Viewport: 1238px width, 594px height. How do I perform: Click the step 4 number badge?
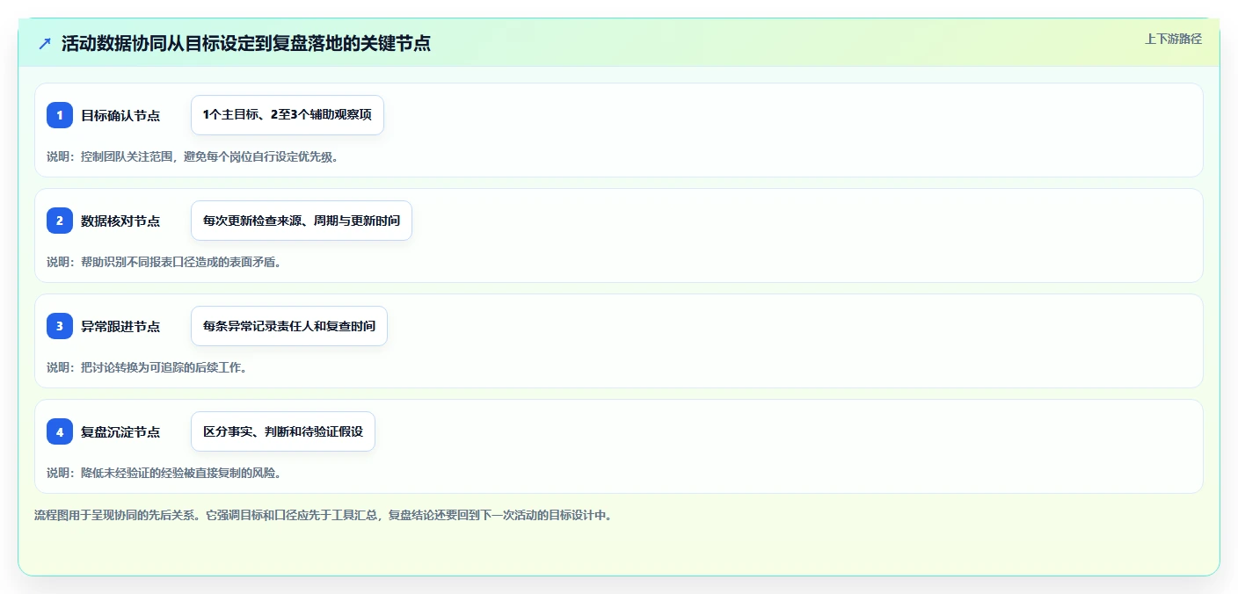[60, 431]
